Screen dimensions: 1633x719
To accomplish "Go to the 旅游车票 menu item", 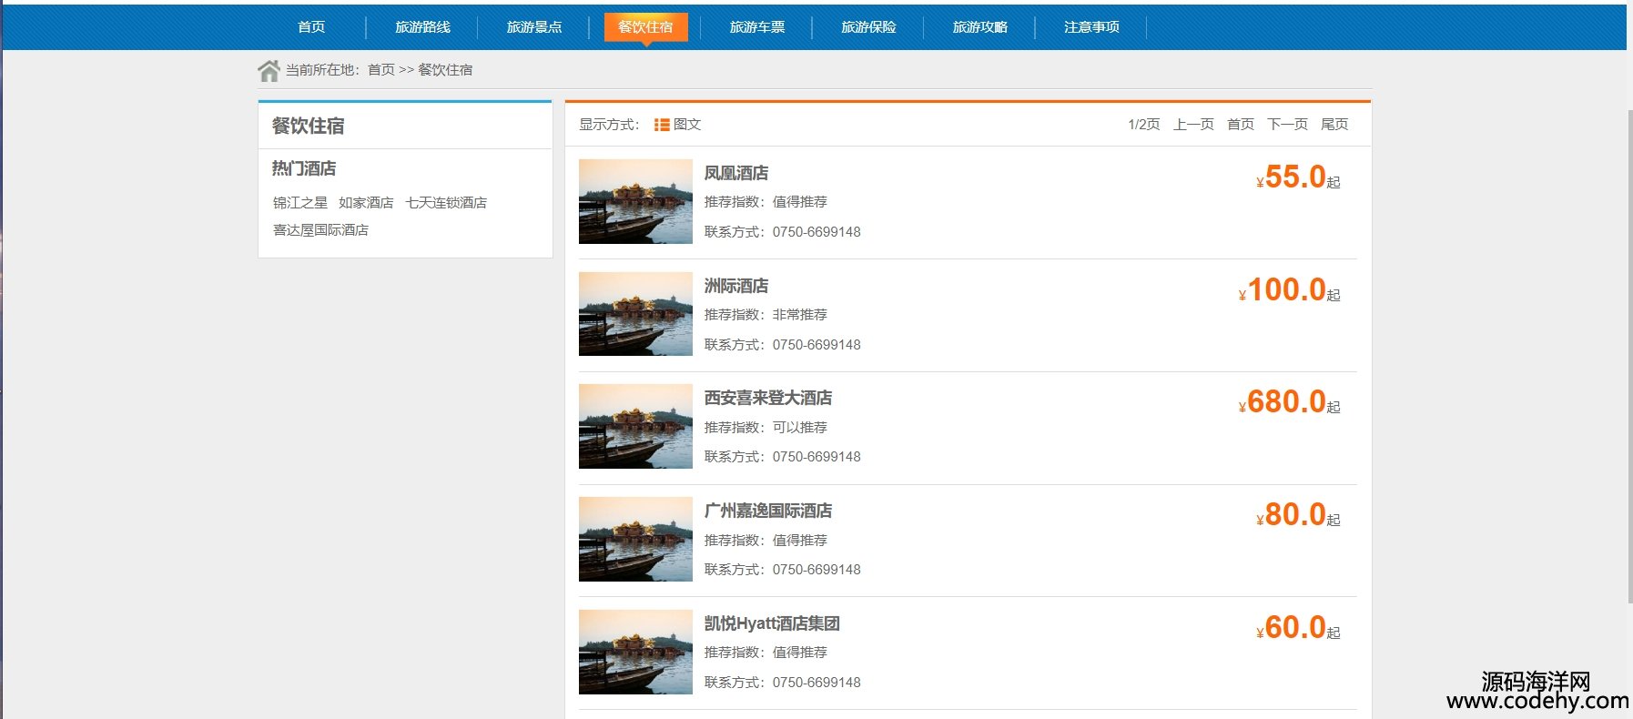I will click(757, 27).
